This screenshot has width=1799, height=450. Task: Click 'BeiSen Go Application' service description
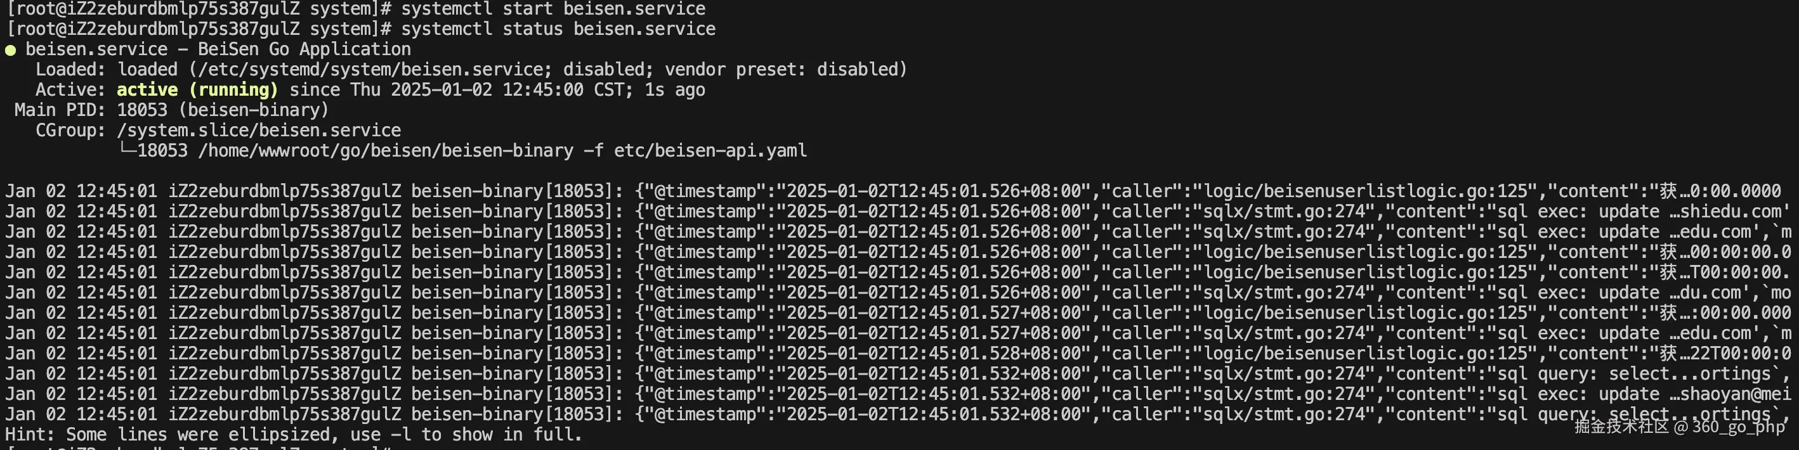[x=304, y=49]
